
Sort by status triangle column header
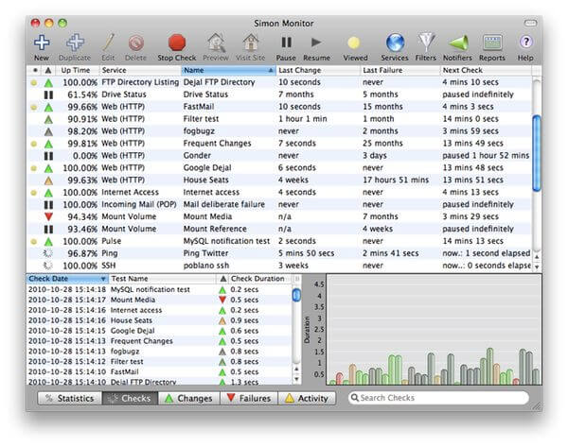pyautogui.click(x=48, y=70)
